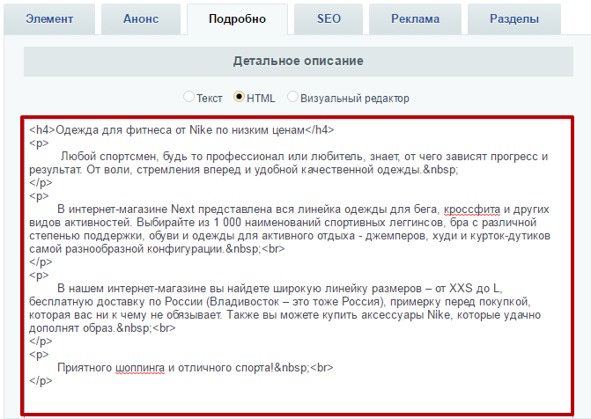Go to the SEO tab
The image size is (591, 419).
coord(329,18)
